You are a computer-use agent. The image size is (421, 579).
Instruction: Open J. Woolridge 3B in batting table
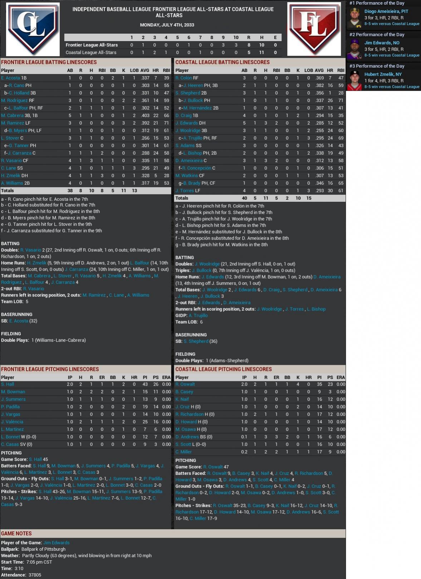[x=188, y=130]
